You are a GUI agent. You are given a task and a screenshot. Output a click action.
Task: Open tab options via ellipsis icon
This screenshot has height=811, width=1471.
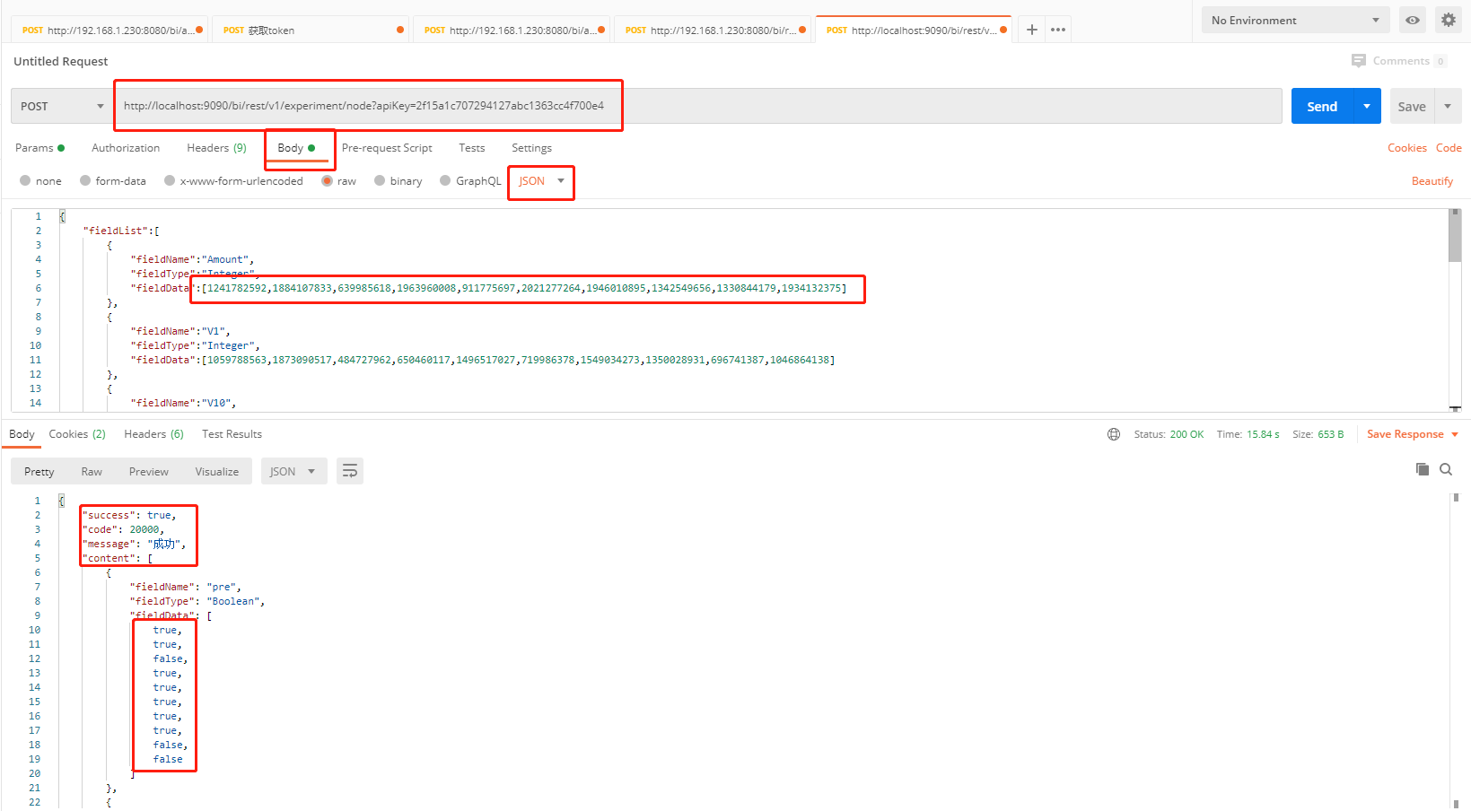1057,29
